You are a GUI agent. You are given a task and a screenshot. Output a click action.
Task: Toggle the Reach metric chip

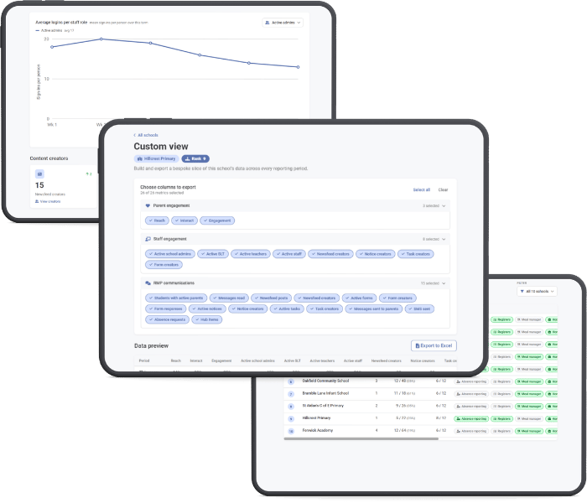[x=158, y=220]
